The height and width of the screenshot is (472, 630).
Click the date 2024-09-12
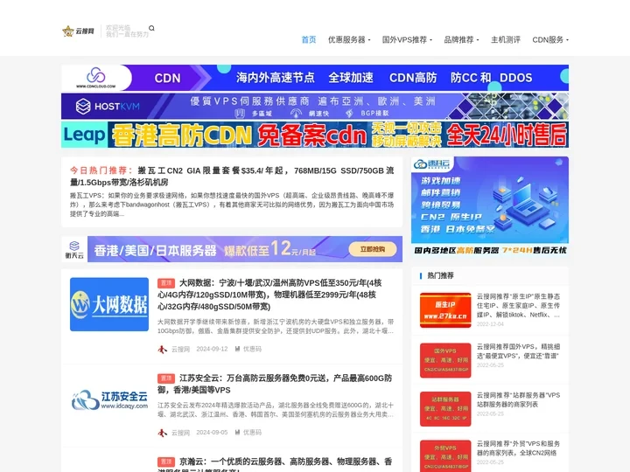click(x=212, y=349)
